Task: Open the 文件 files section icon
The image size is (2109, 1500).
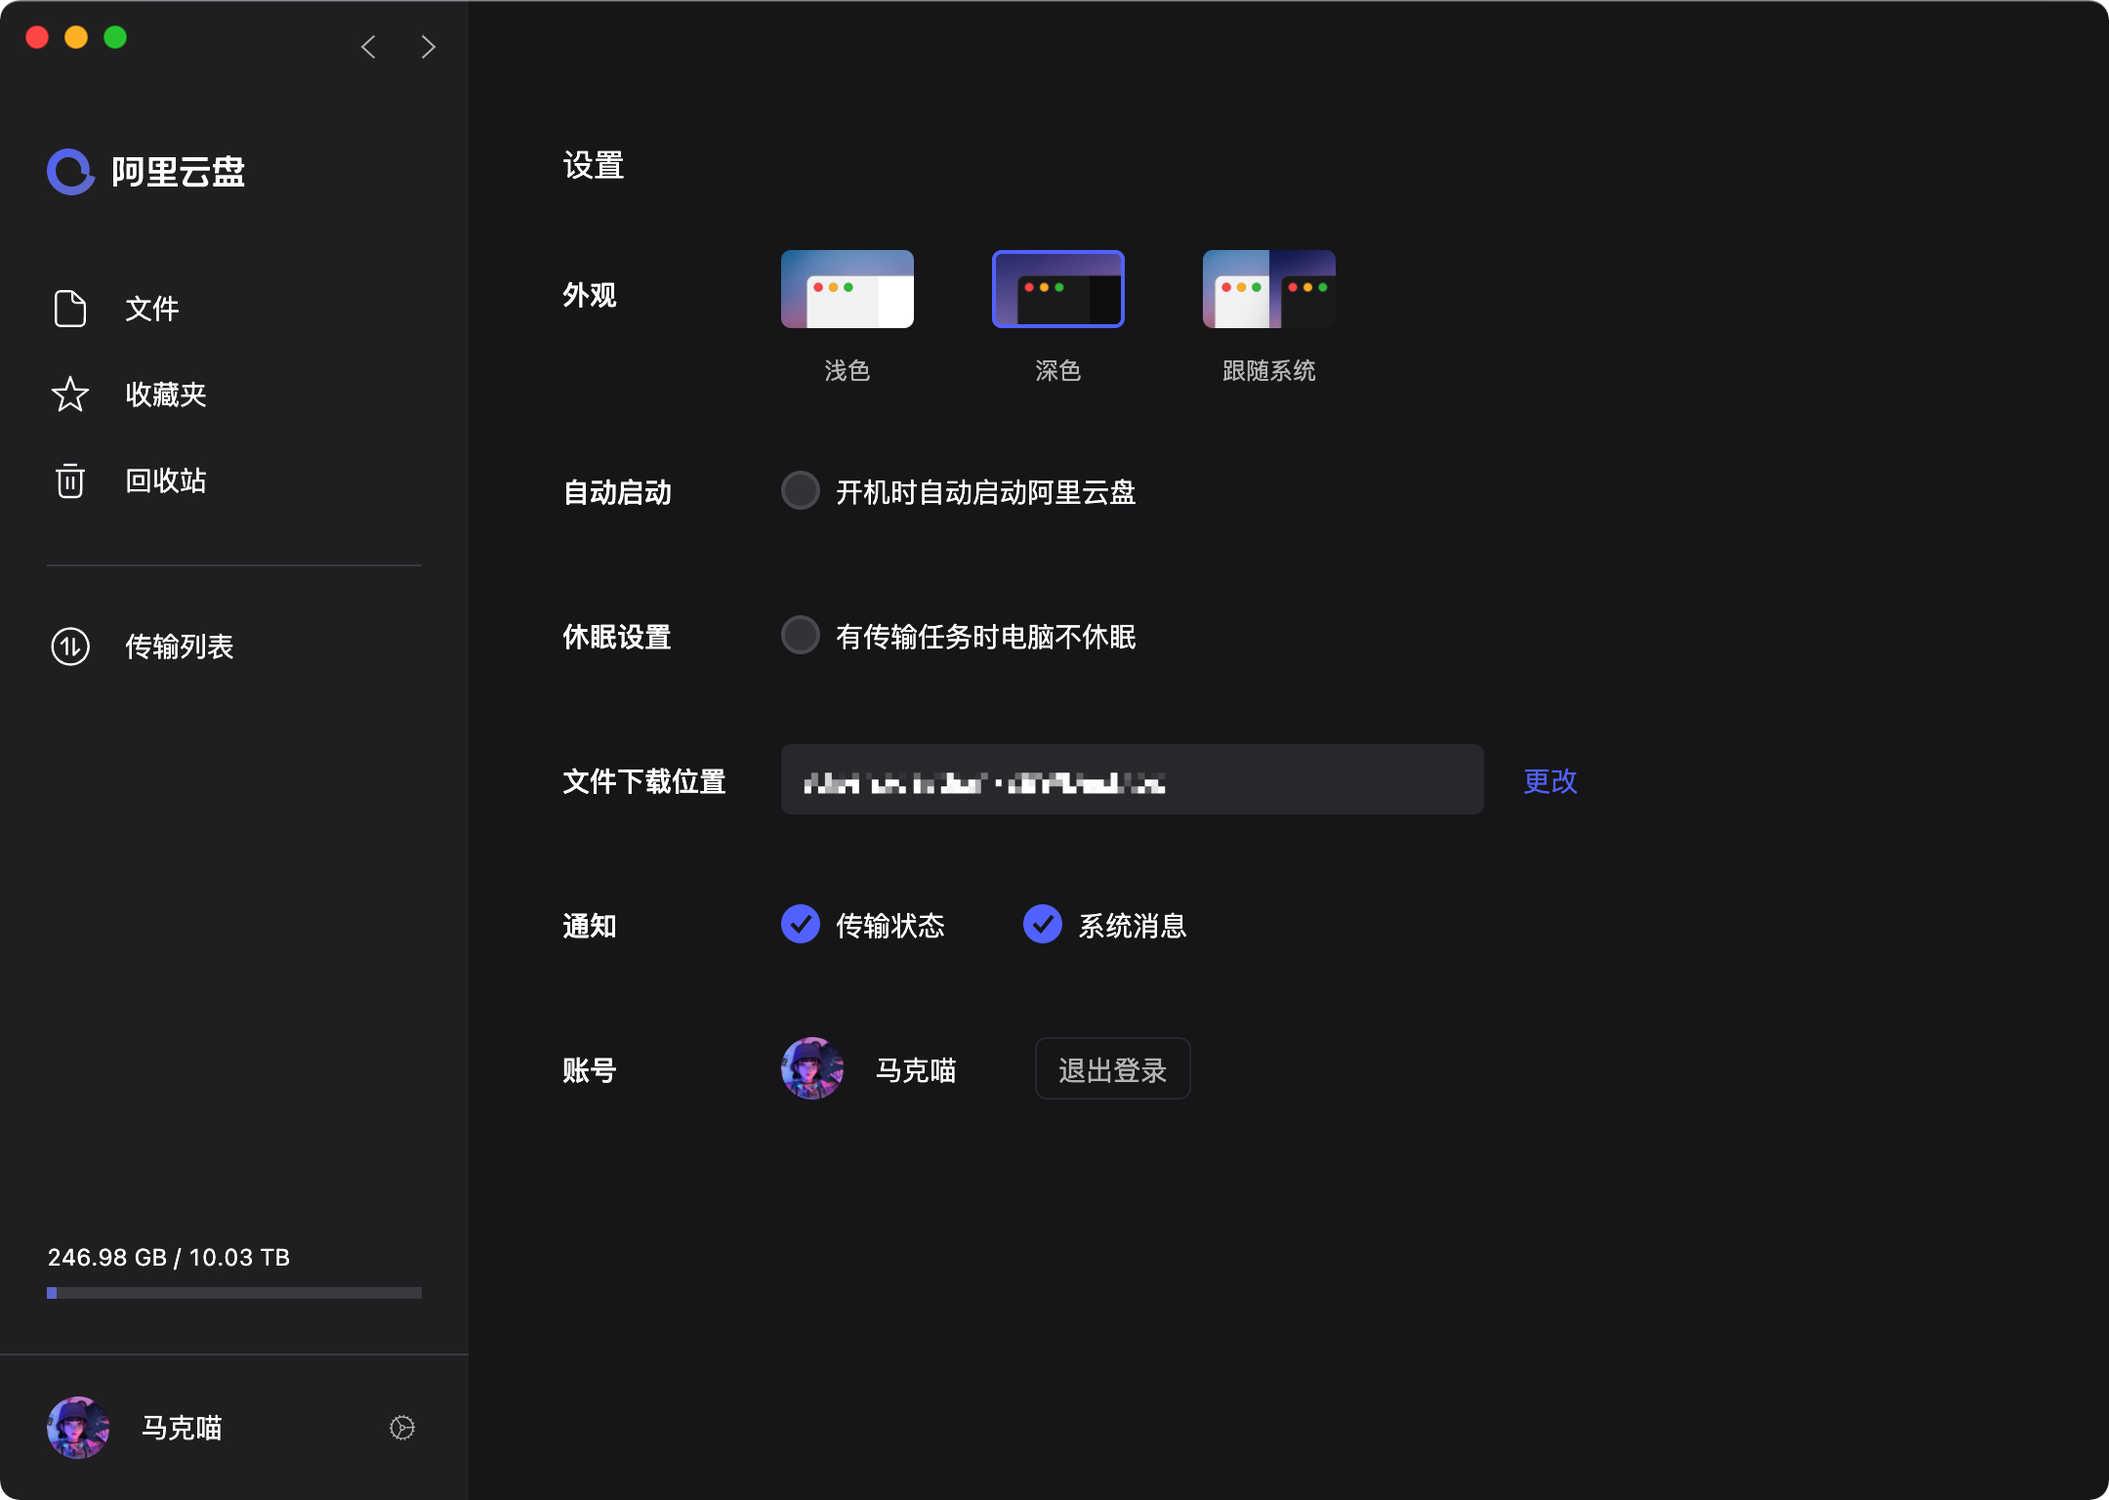Action: [x=70, y=309]
